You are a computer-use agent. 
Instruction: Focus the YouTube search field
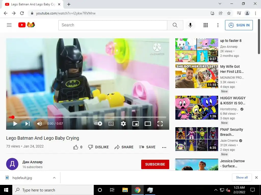(113, 25)
